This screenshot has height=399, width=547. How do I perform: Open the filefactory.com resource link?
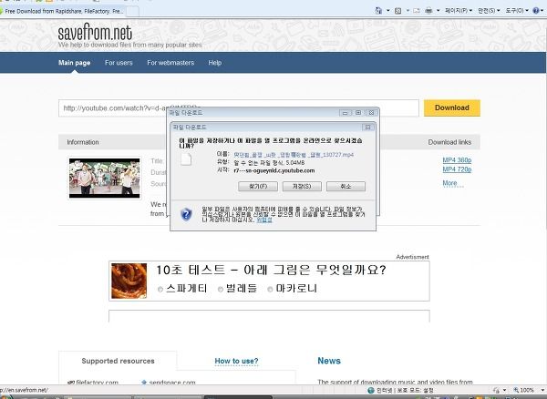pyautogui.click(x=97, y=383)
